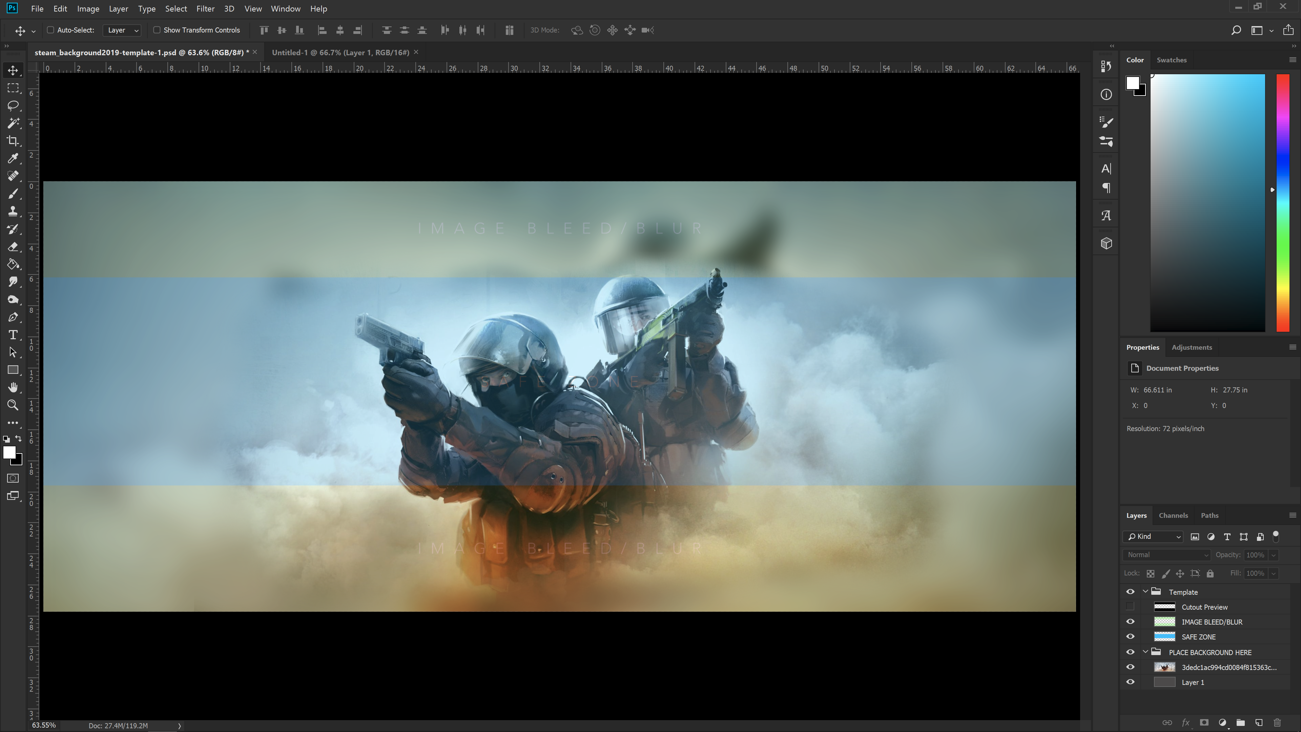Collapse the Template group
1301x732 pixels.
tap(1145, 592)
